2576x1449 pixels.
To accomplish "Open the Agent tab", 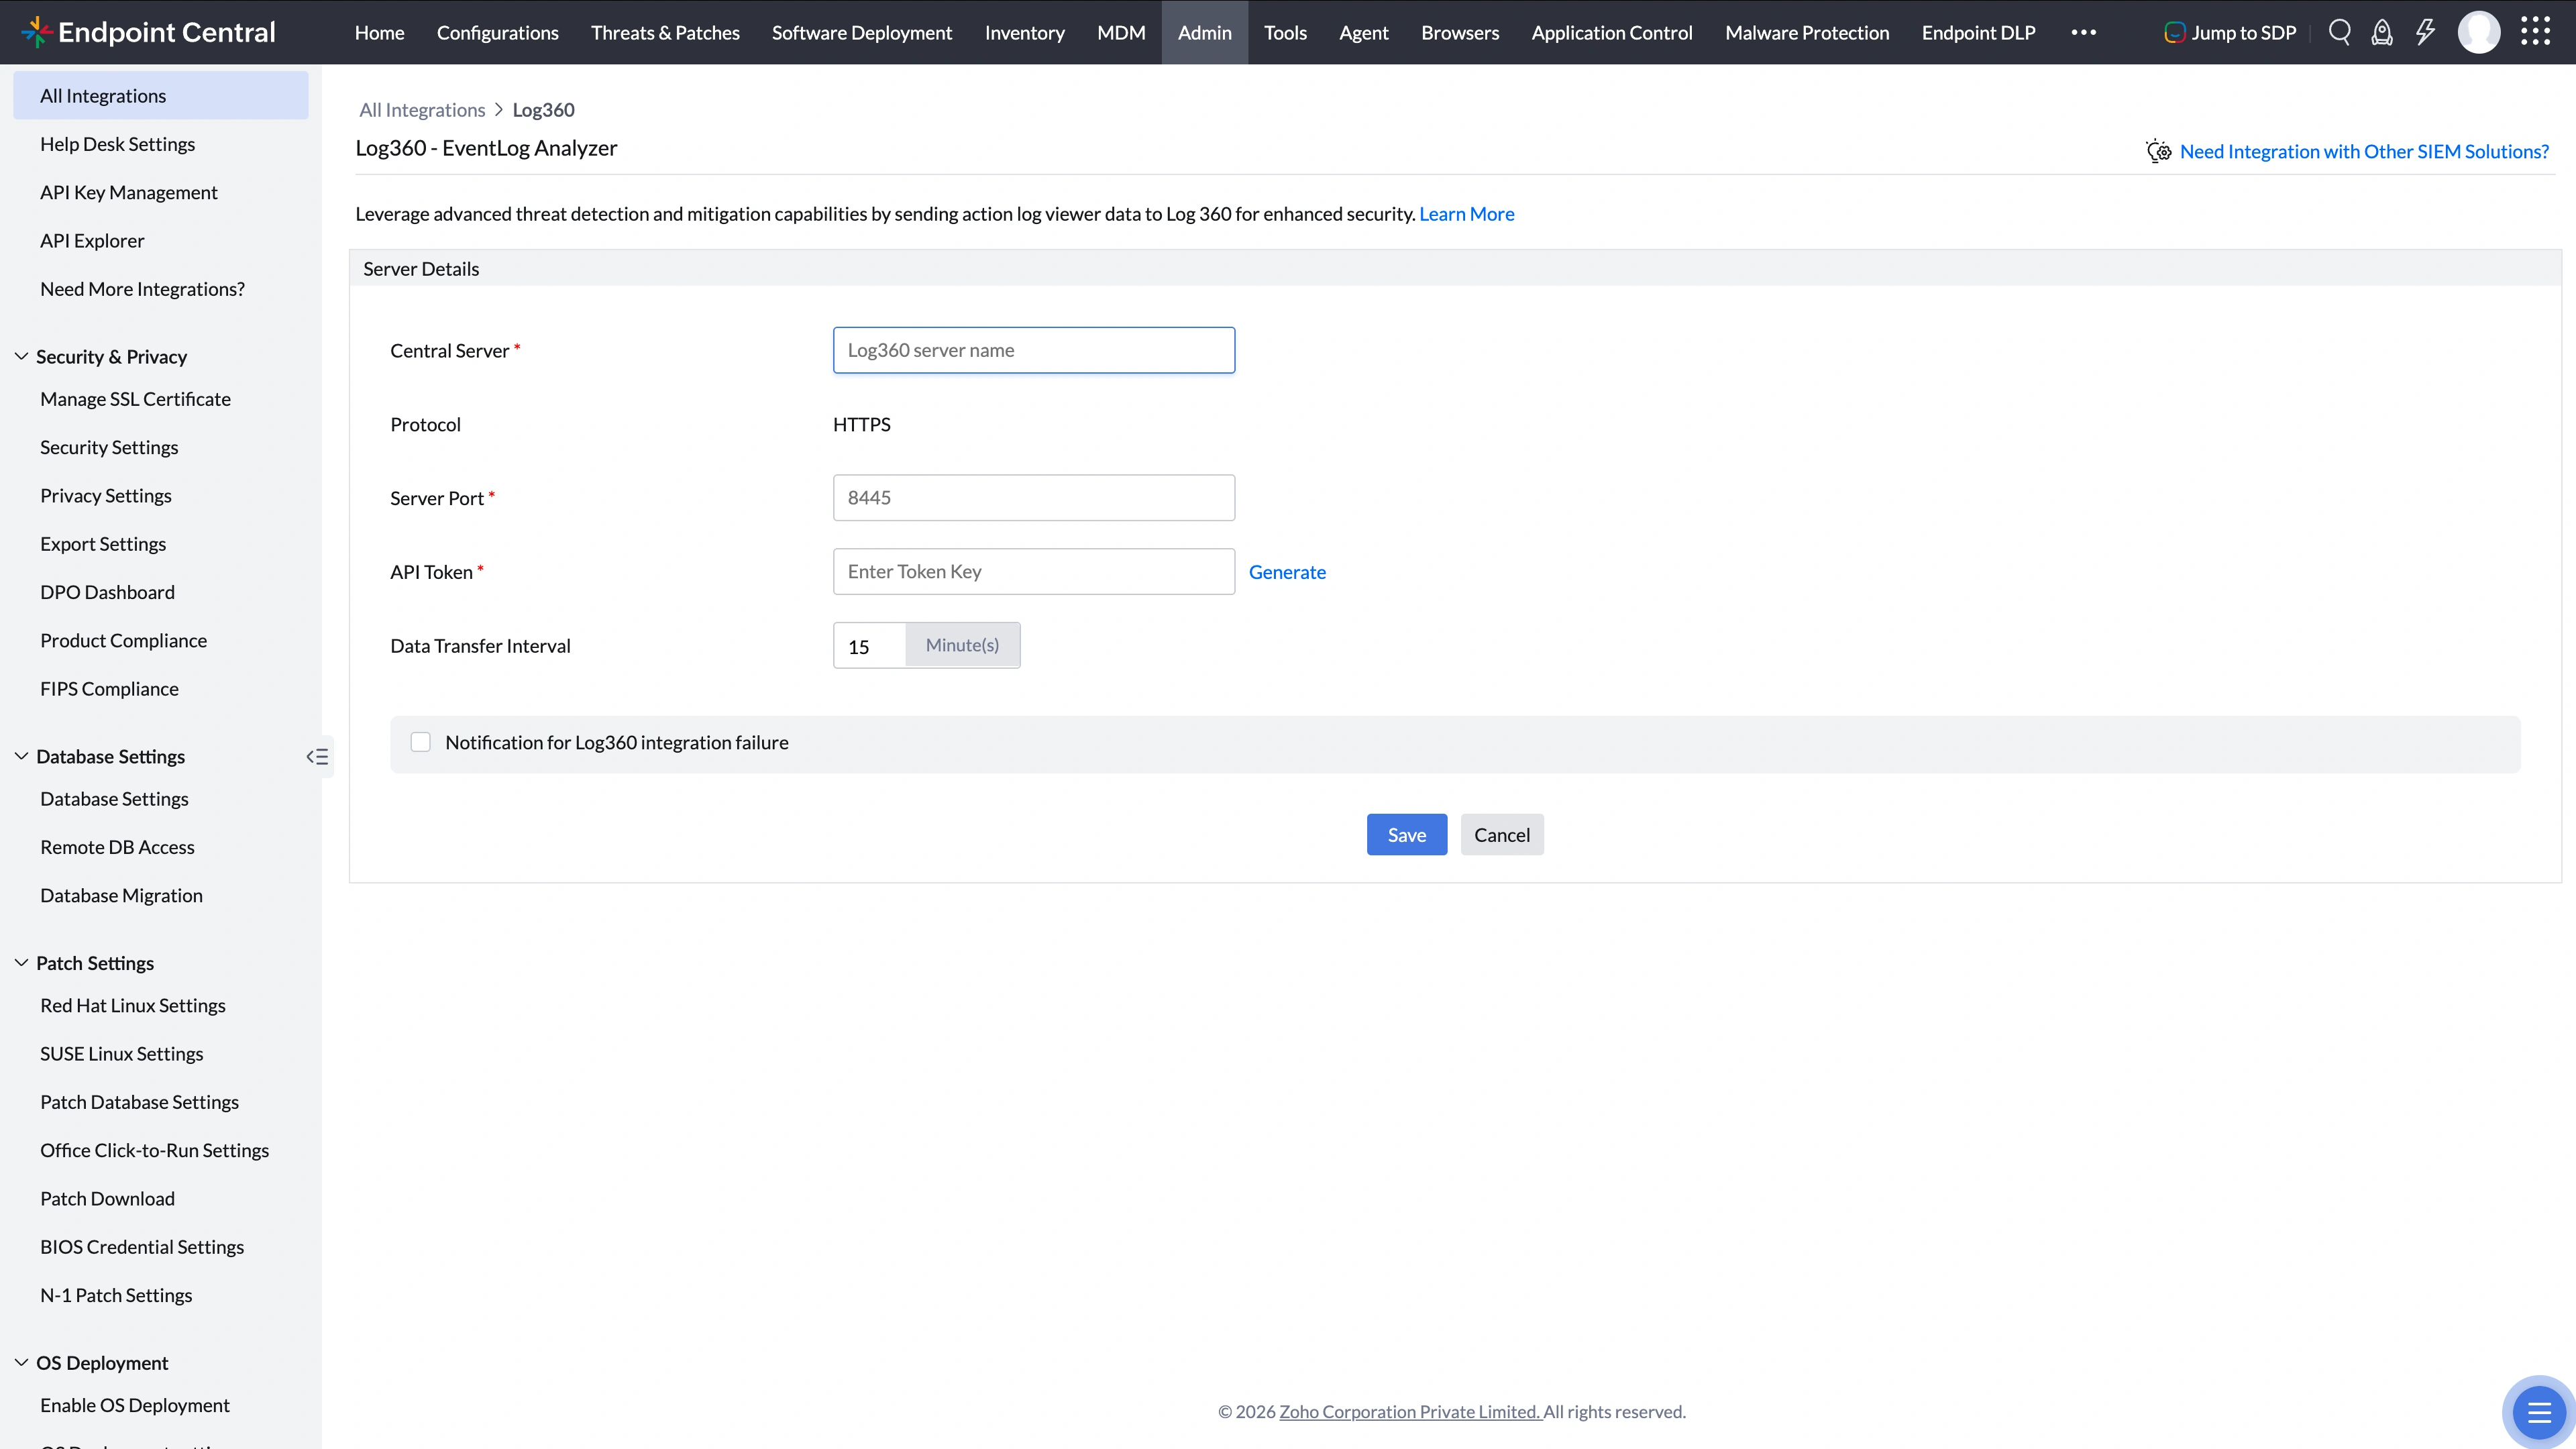I will (1363, 32).
